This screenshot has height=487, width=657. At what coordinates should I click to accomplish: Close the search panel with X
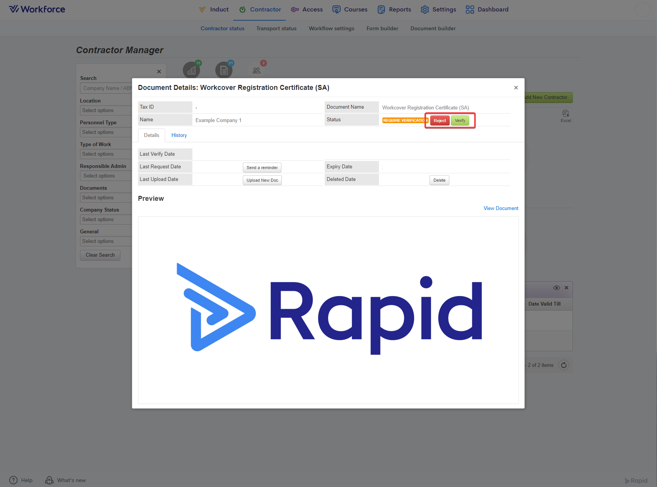[x=159, y=72]
